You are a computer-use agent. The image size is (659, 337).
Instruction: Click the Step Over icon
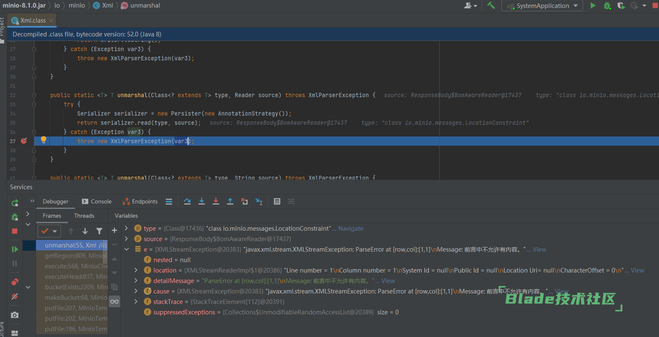187,201
